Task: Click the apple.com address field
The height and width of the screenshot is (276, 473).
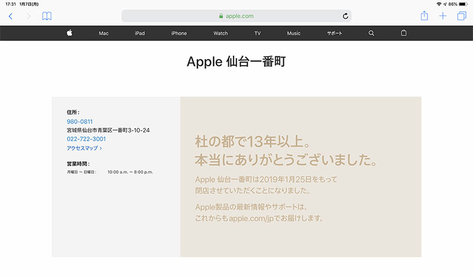Action: (236, 16)
